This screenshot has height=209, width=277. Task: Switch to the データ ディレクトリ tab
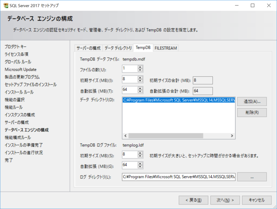(118, 48)
